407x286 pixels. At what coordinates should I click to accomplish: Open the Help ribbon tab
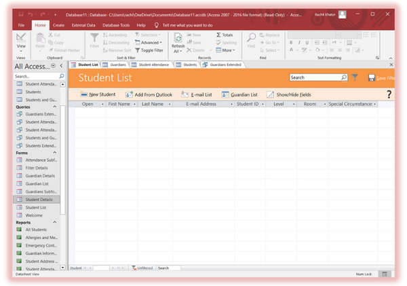coord(141,25)
